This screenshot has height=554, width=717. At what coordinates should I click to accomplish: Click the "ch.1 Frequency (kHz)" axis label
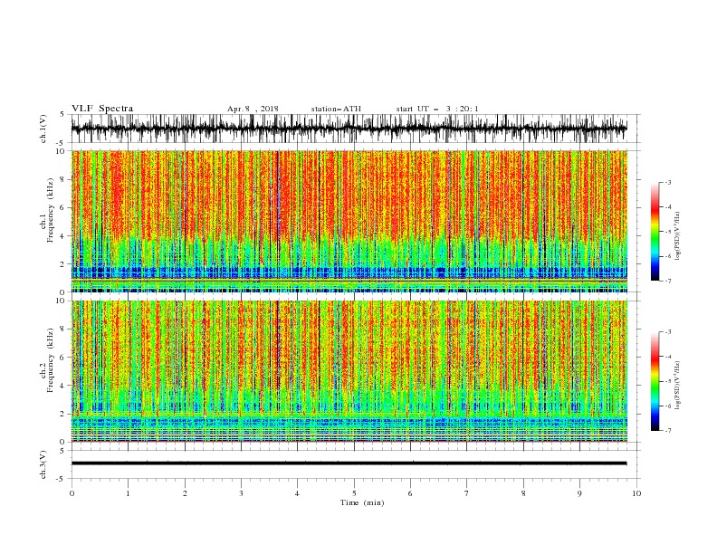pos(46,210)
